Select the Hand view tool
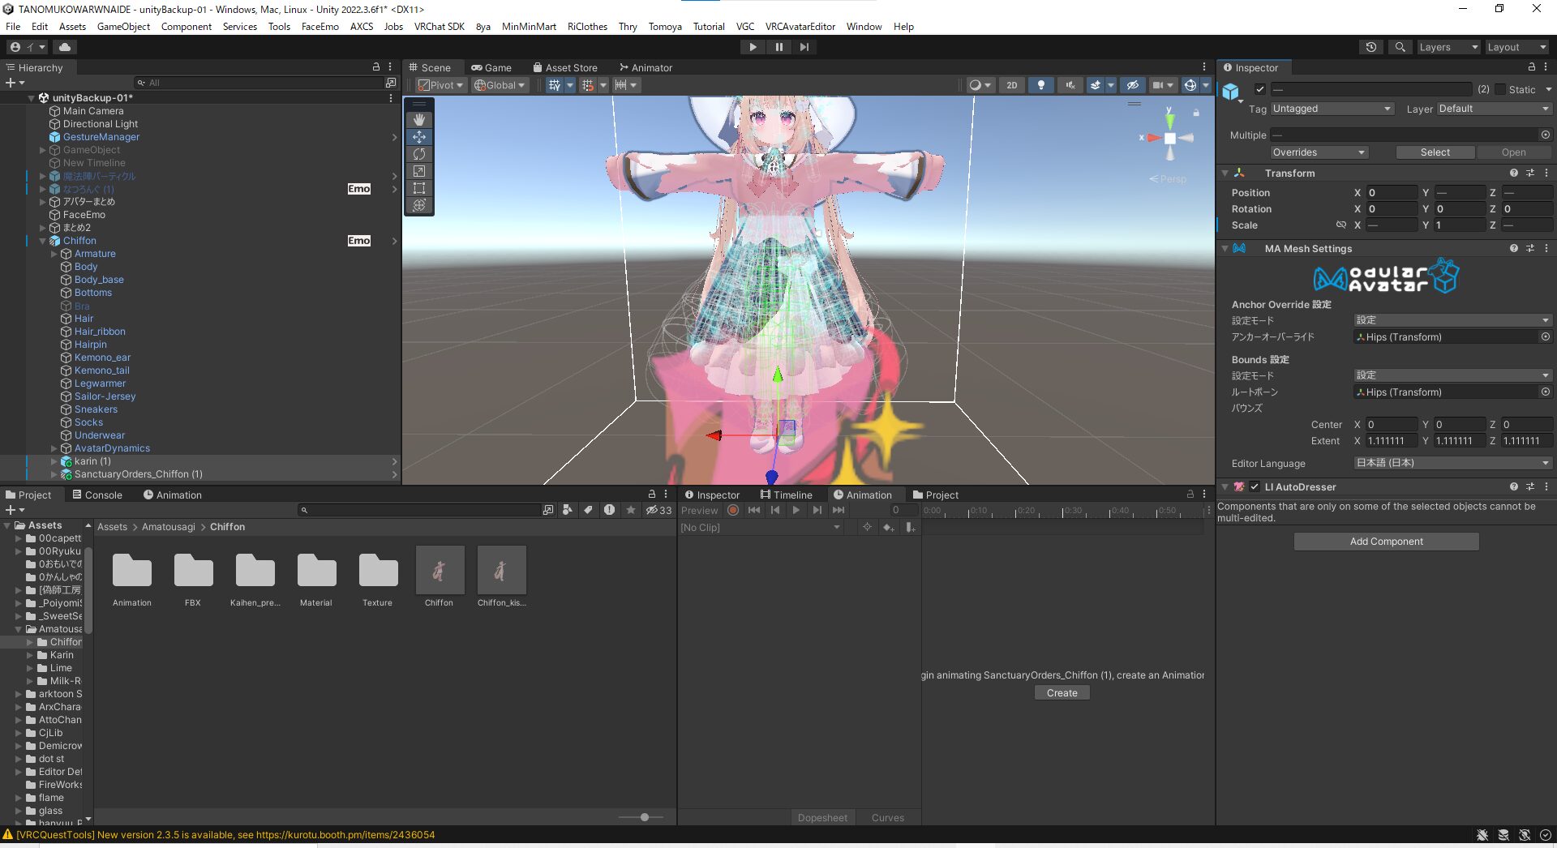Image resolution: width=1557 pixels, height=848 pixels. [420, 119]
